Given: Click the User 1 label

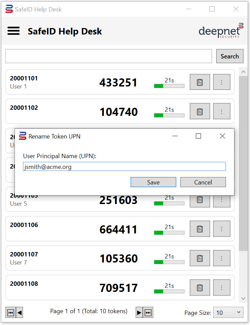Looking at the screenshot, I should tap(18, 86).
